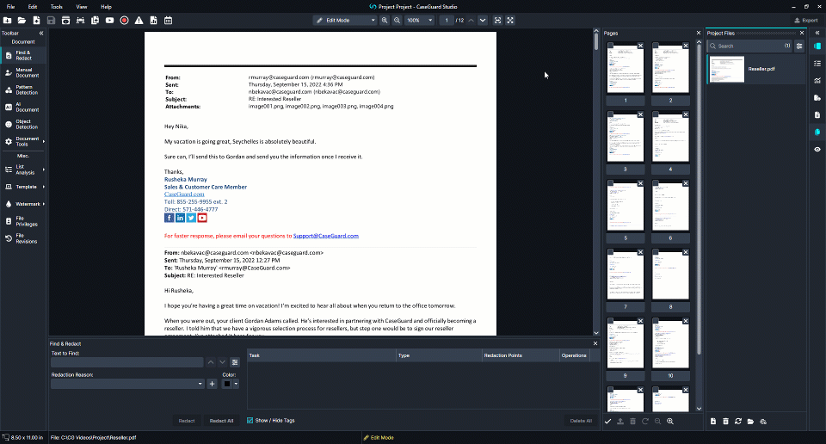The height and width of the screenshot is (444, 826).
Task: Click the Project Files search field
Action: pyautogui.click(x=749, y=46)
